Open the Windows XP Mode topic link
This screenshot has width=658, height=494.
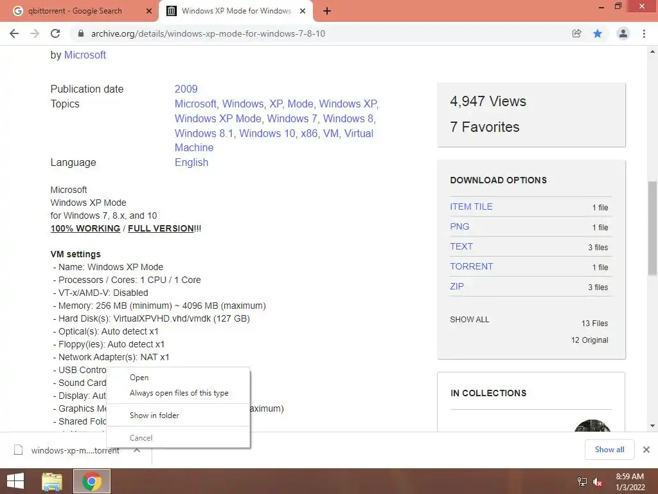tap(218, 118)
